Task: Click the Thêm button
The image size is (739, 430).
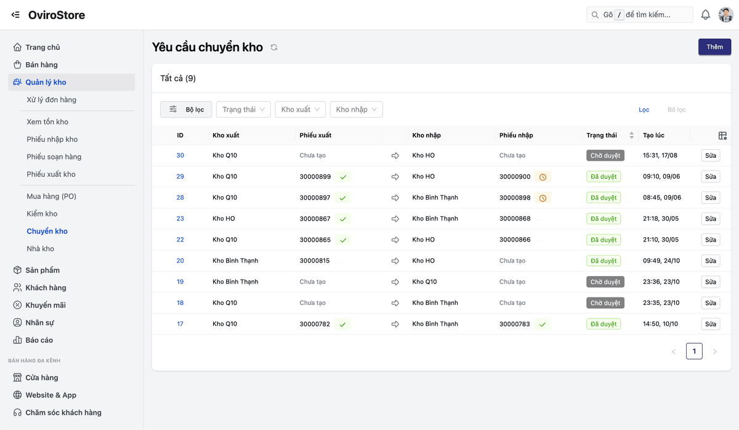Action: coord(714,47)
